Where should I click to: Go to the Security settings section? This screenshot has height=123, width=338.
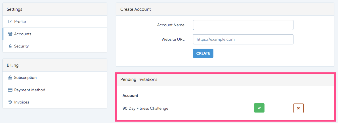55,46
